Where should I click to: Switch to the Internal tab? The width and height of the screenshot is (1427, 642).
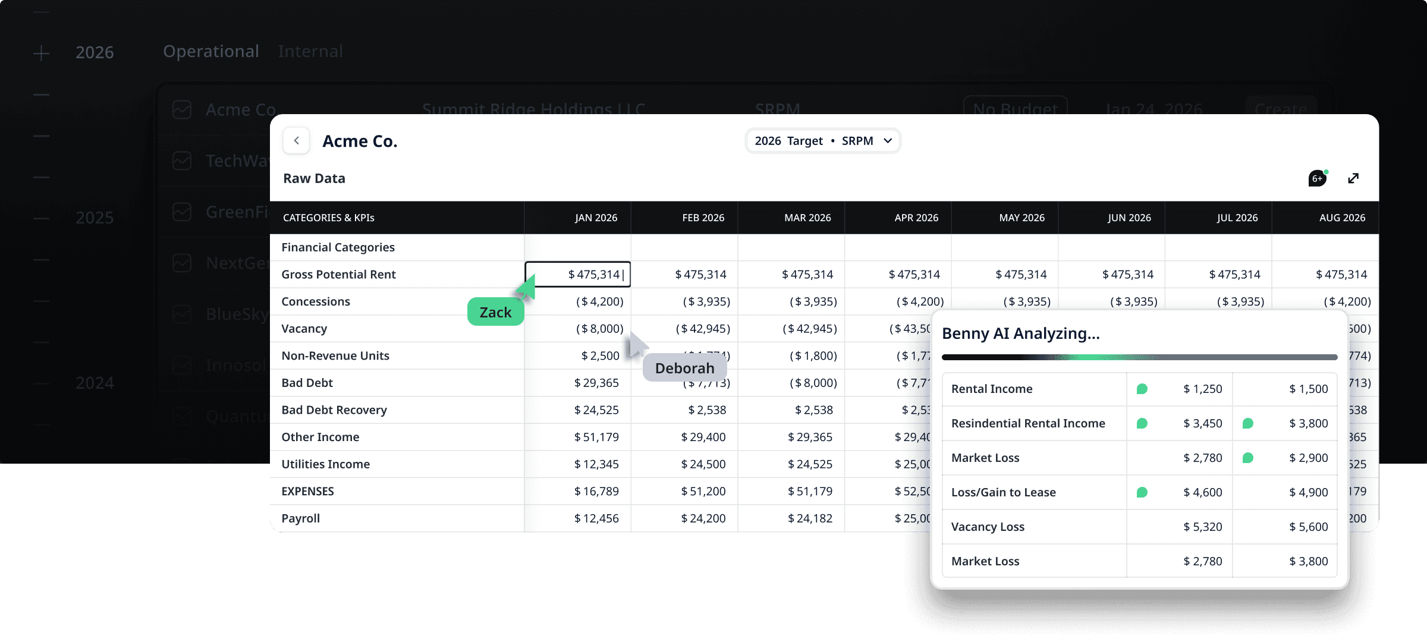pyautogui.click(x=310, y=52)
